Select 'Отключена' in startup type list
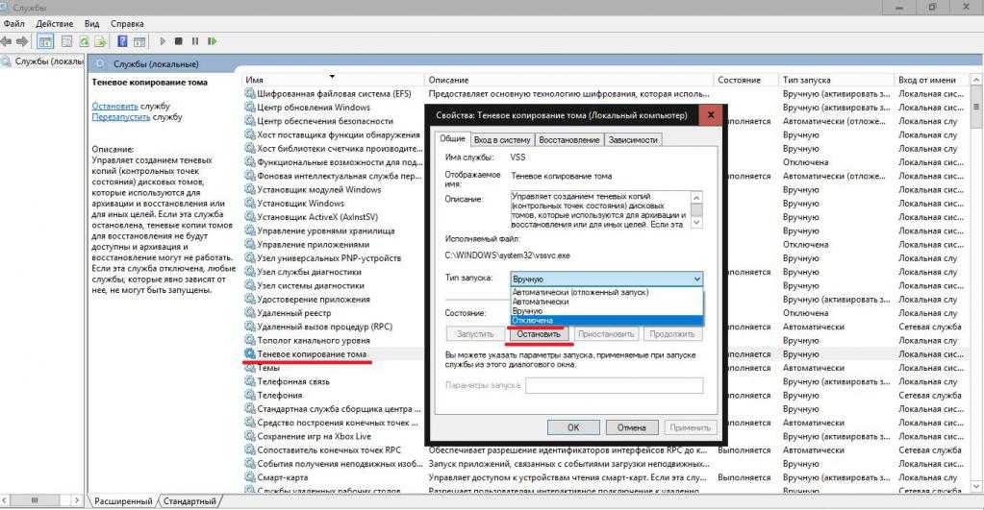The height and width of the screenshot is (510, 984). (x=533, y=320)
